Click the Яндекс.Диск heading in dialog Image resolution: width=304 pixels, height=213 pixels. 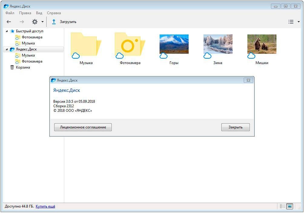pos(67,90)
